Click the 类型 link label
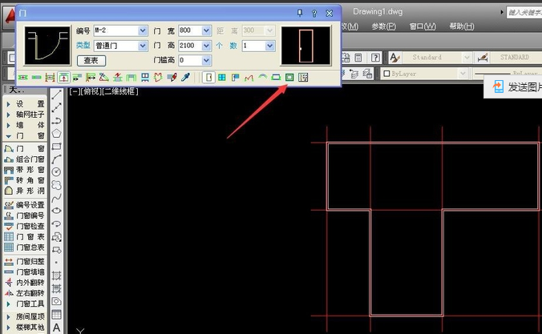This screenshot has width=542, height=334. pos(83,46)
